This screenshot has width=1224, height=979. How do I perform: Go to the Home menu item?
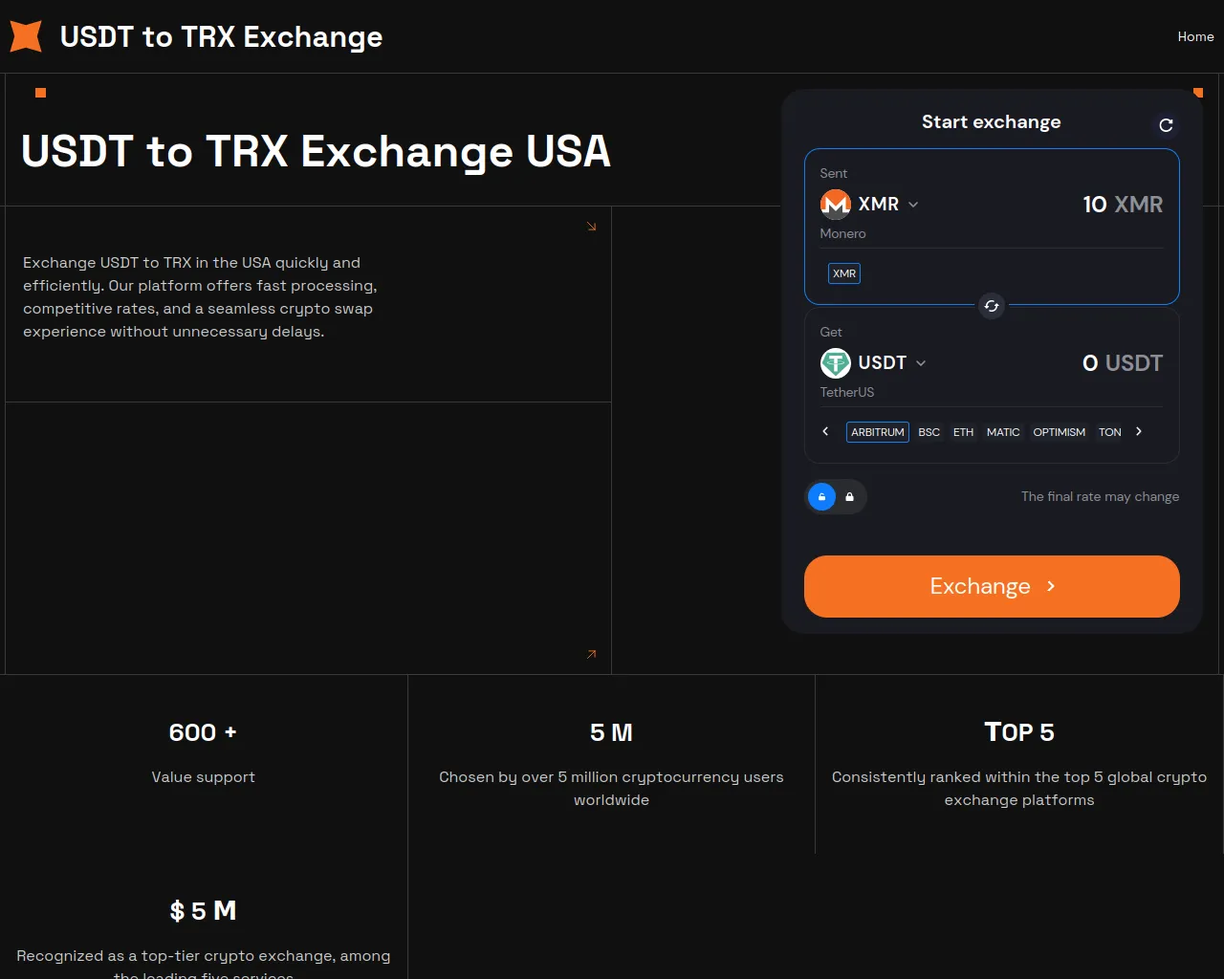click(x=1195, y=36)
